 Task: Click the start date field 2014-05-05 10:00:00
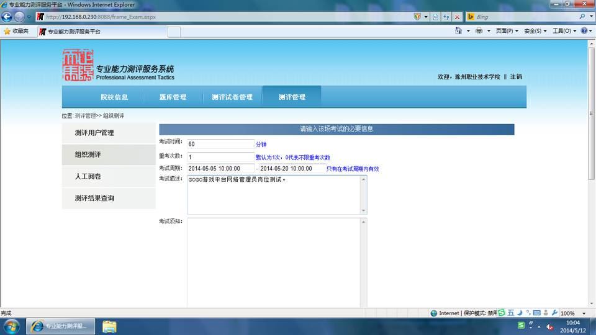(220, 168)
